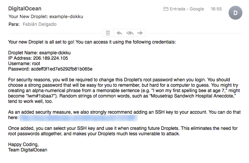Click the Happy Coding sign-off text
249x163 pixels.
tap(23, 145)
